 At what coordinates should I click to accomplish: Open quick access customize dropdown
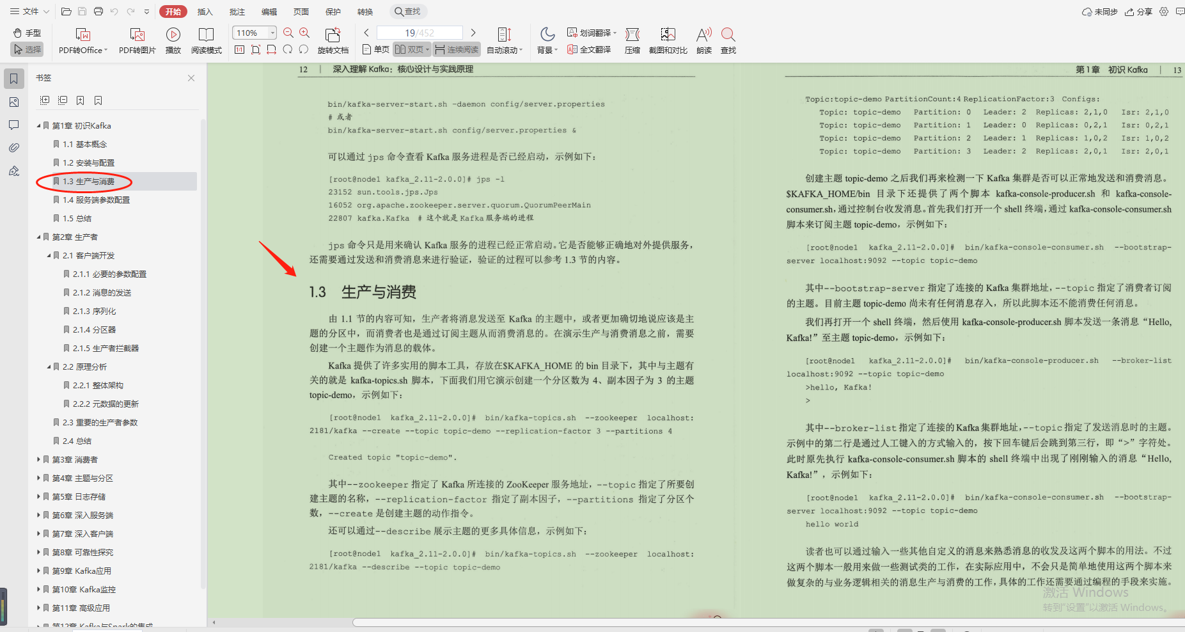[x=147, y=12]
